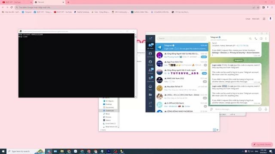This screenshot has width=275, height=154.
Task: Bookmark this page with star icon
Action: click(258, 8)
